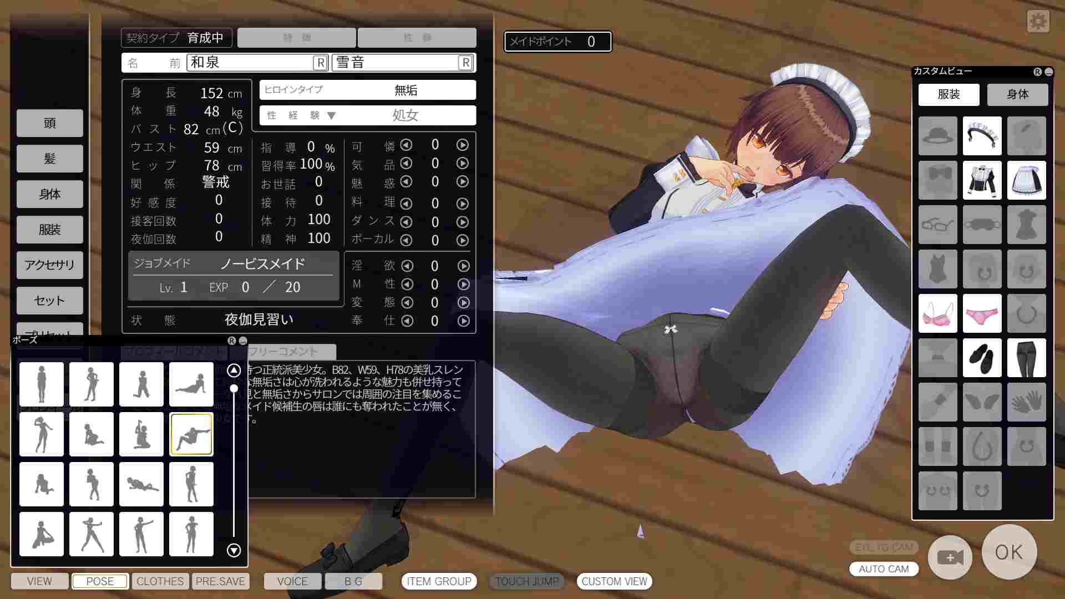Toggle the POSE button
This screenshot has height=599, width=1065.
tap(100, 581)
